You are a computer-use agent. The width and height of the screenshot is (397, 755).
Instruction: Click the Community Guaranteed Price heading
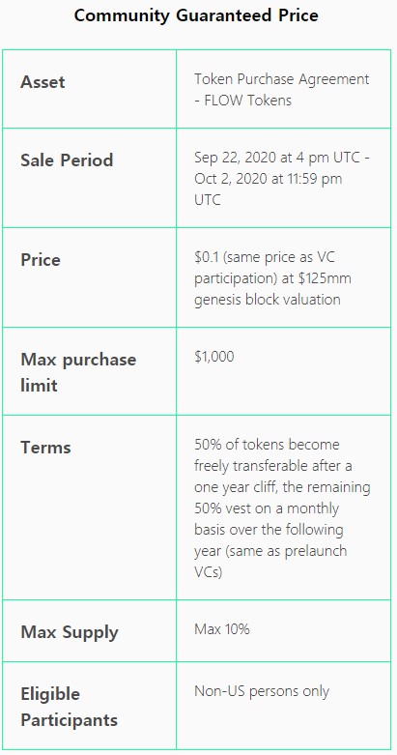point(196,15)
